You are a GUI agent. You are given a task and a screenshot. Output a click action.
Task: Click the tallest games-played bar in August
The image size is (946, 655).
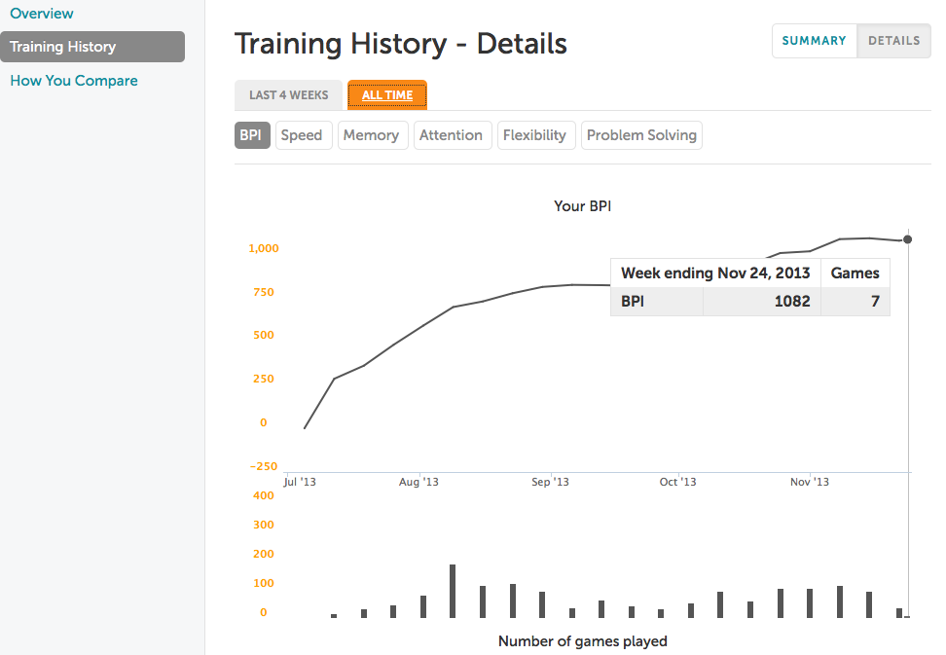[453, 591]
